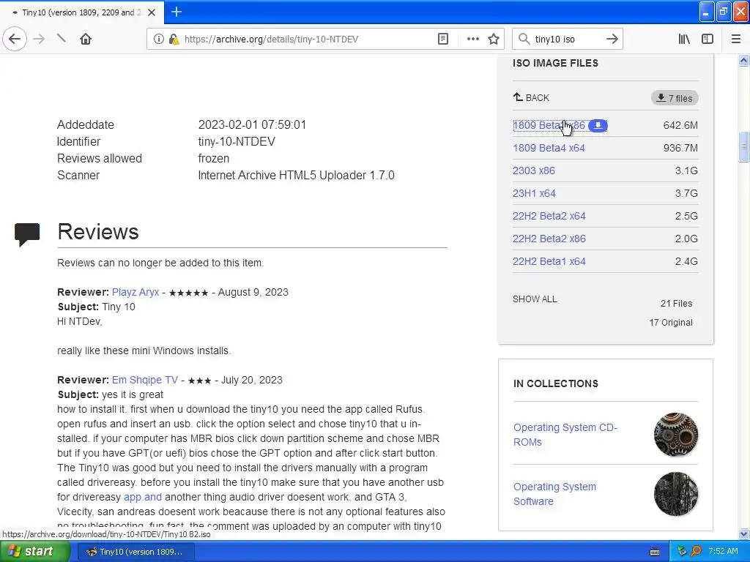Click the keyboard icon in taskbar
The height and width of the screenshot is (562, 750).
[x=655, y=552]
